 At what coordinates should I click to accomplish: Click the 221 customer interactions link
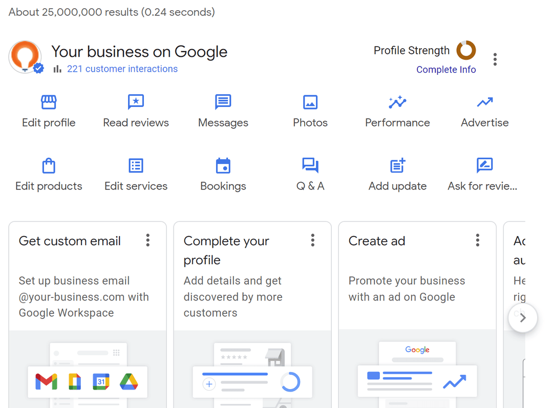coord(122,69)
